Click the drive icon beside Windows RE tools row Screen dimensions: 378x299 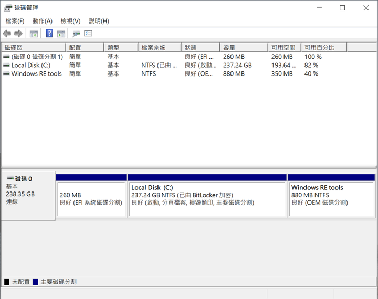pyautogui.click(x=6, y=73)
